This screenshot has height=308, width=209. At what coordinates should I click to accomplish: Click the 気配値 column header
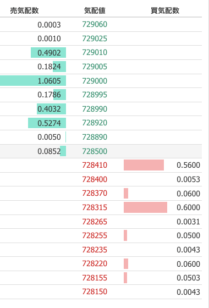coord(95,10)
